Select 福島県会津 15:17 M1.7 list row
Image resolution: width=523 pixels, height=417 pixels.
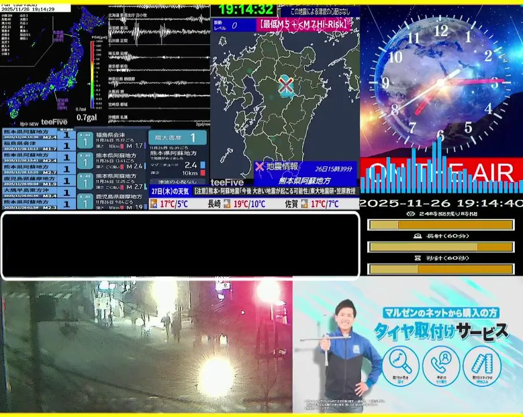pos(39,146)
